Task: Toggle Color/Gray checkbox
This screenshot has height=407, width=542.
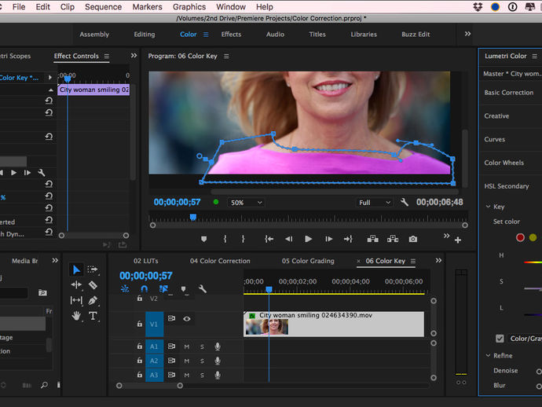Action: [x=500, y=339]
